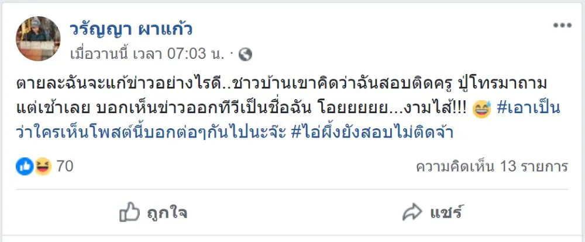Open the post options three-dot menu
This screenshot has height=242, width=585.
[562, 26]
